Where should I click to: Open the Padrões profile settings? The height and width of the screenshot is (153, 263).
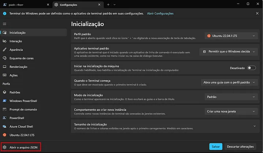pos(34,92)
